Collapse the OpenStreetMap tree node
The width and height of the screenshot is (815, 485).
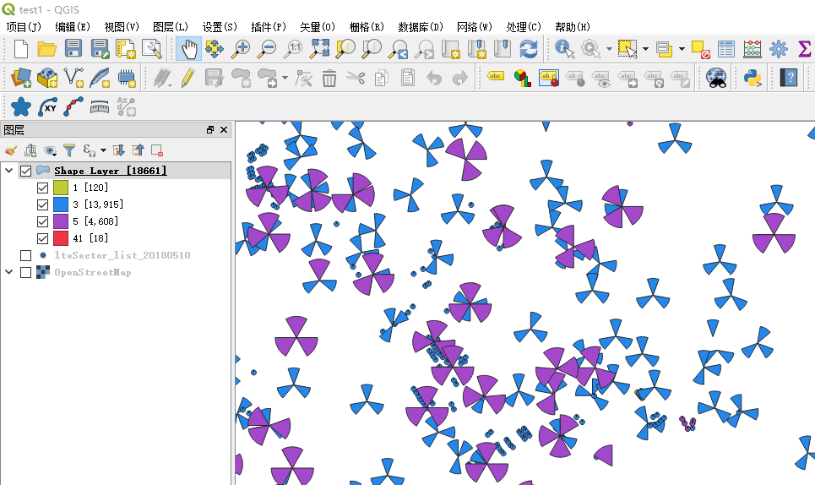pos(8,272)
